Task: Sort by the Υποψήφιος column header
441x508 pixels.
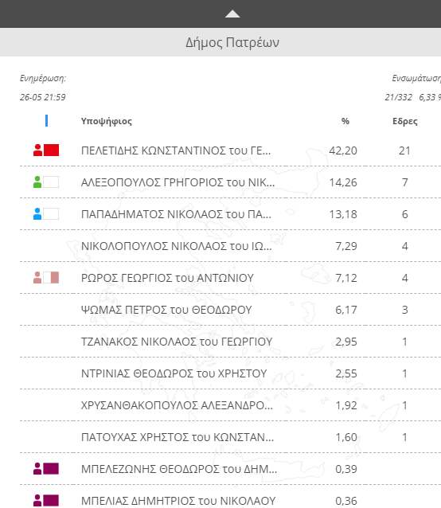Action: 106,121
